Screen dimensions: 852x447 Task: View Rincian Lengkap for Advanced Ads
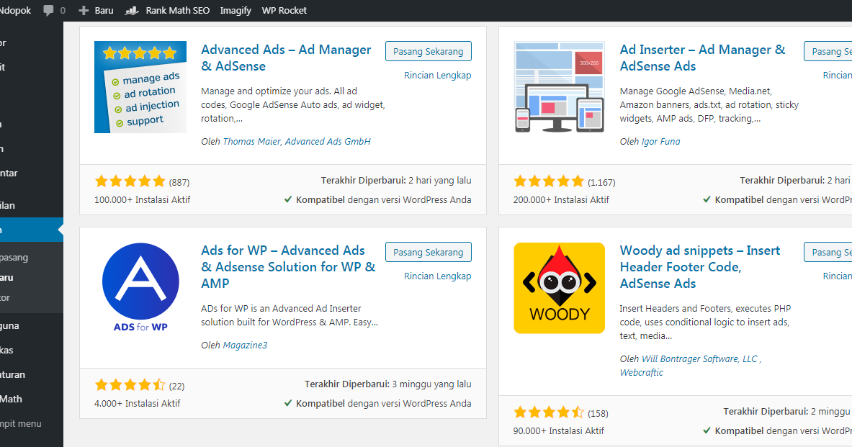[438, 75]
